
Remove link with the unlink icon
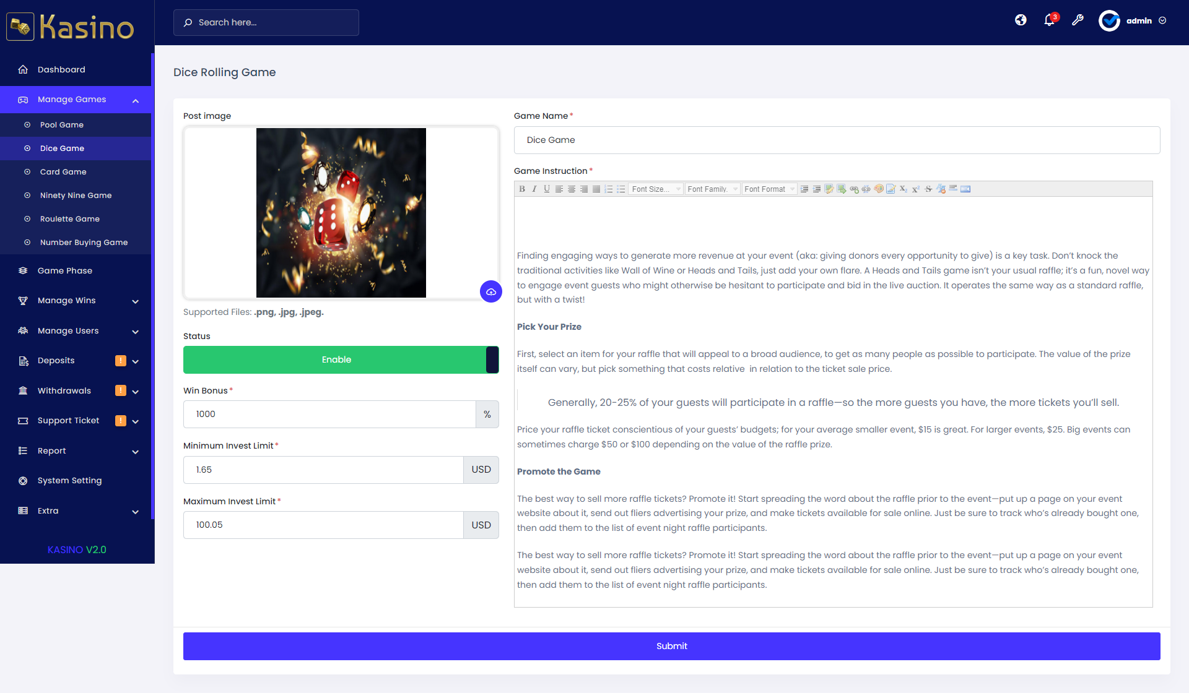(x=866, y=189)
